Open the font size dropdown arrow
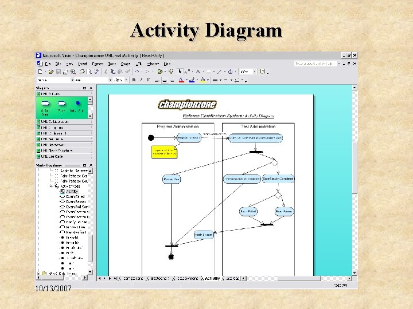Image resolution: width=413 pixels, height=309 pixels. pos(126,80)
